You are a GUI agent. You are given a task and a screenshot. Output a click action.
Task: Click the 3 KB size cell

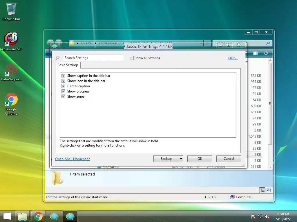click(258, 161)
